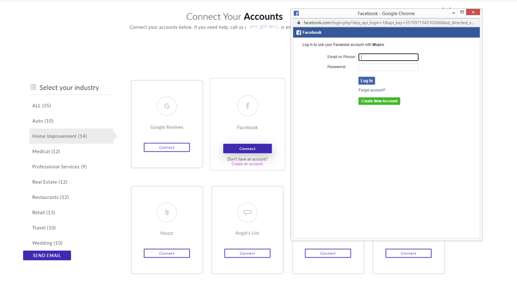Click the Log In button in Facebook popup
The height and width of the screenshot is (288, 517).
(367, 81)
